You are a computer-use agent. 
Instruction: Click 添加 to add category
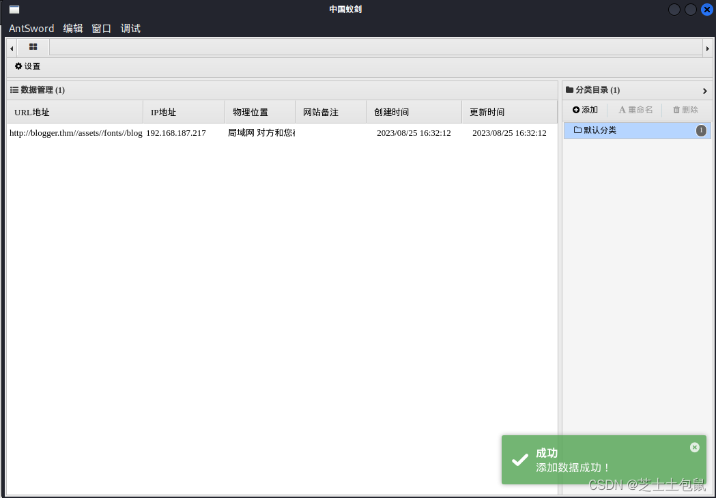585,110
